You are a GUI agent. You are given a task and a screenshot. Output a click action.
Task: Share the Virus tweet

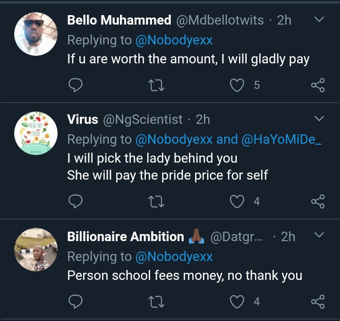click(x=318, y=201)
